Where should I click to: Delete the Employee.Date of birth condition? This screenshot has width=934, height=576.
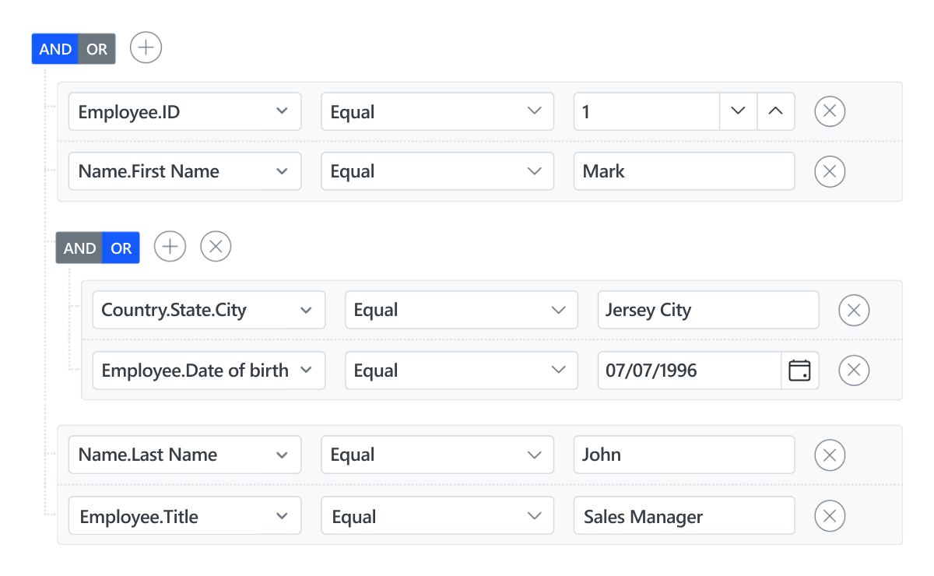854,371
